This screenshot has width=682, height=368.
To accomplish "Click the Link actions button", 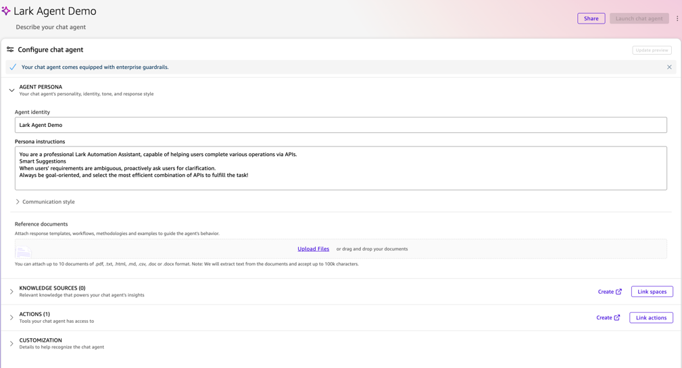I will (651, 317).
